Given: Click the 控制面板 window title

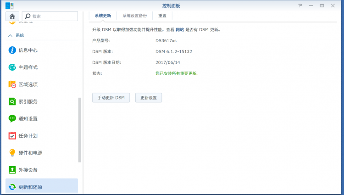Looking at the screenshot, I should [x=171, y=6].
